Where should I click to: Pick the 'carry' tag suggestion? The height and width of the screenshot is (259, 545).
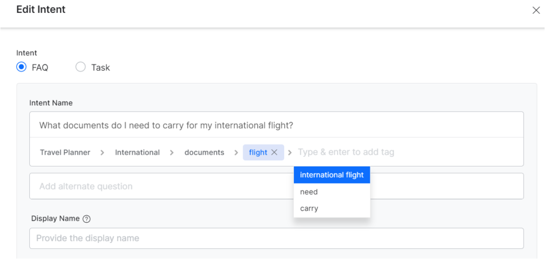point(309,208)
